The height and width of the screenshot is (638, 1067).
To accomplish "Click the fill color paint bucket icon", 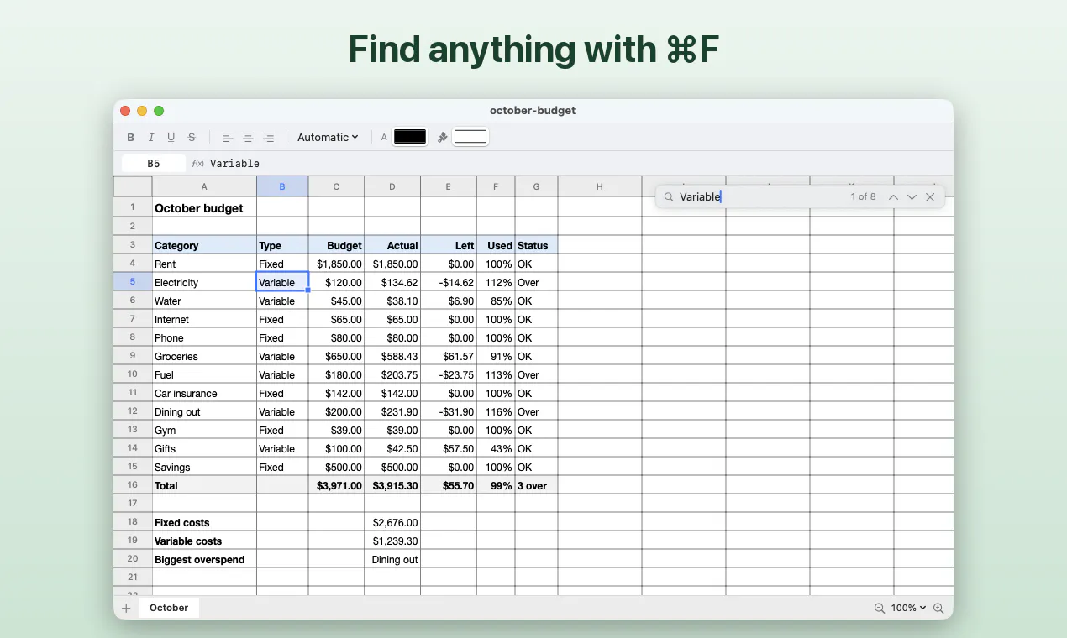I will tap(443, 137).
